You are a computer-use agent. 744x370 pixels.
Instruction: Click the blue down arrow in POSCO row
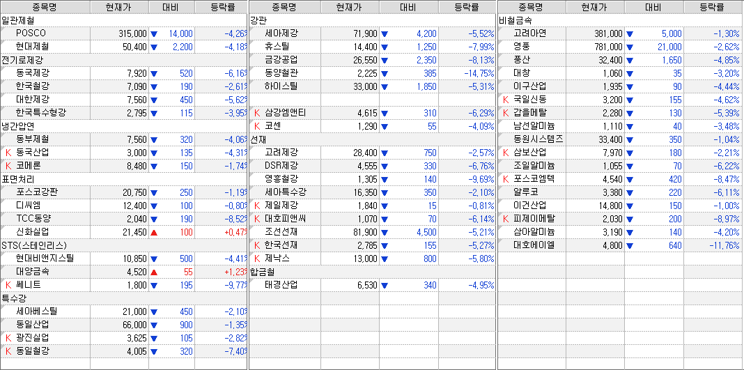(x=154, y=33)
